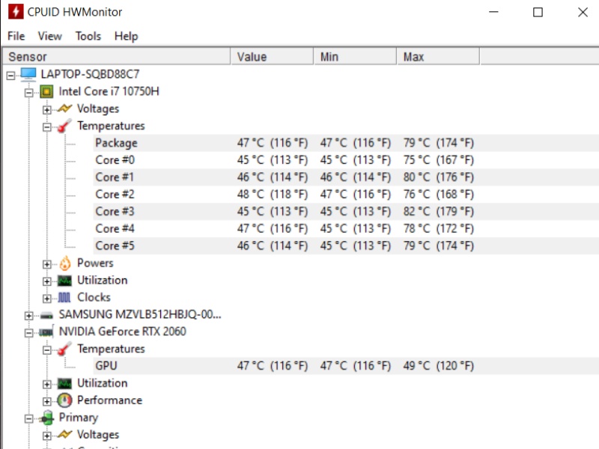Open the Tools menu
This screenshot has height=449, width=599.
[88, 36]
